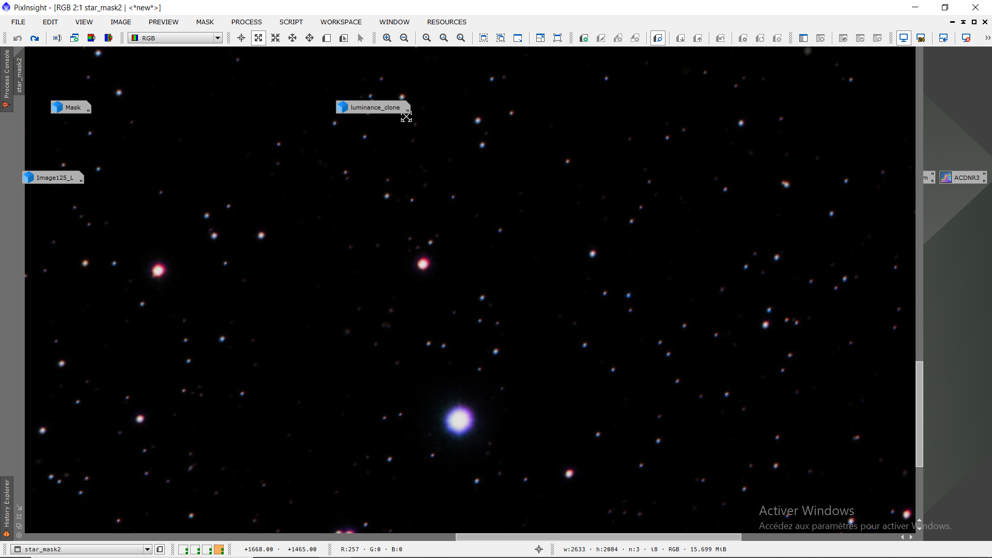Open the History Explorer side tab

click(7, 504)
